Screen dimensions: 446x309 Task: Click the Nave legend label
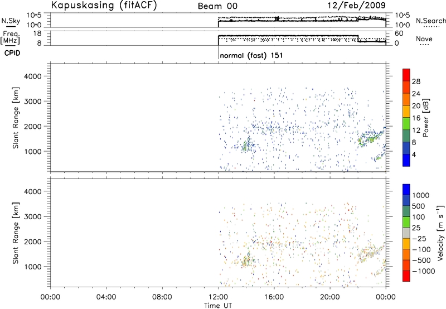pyautogui.click(x=424, y=38)
